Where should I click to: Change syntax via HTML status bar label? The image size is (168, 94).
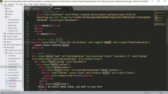pyautogui.click(x=160, y=93)
